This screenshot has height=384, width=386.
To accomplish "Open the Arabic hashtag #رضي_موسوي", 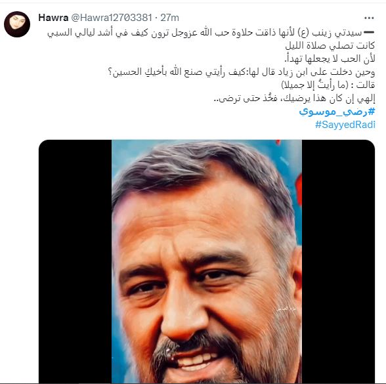I will [x=337, y=112].
